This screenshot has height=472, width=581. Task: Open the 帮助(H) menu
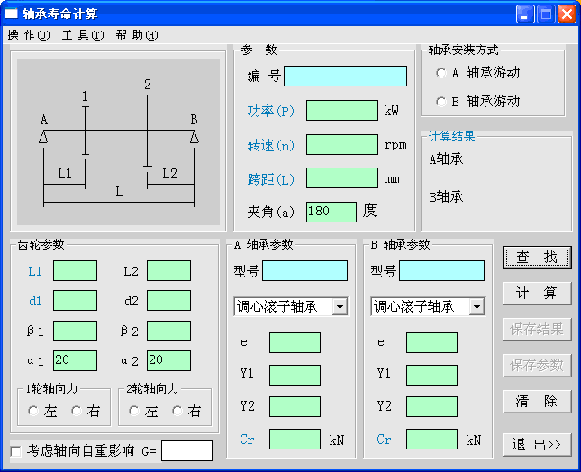pos(137,35)
